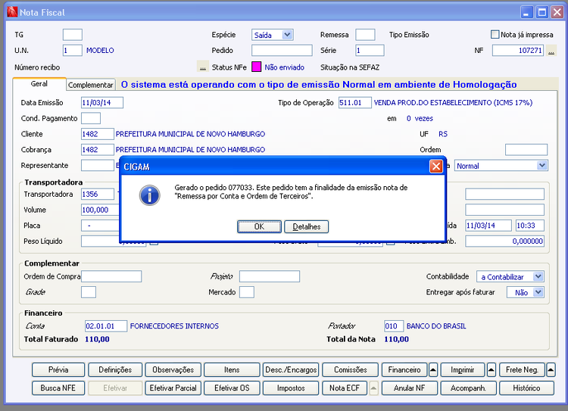Click Efetivar OS
Image resolution: width=568 pixels, height=411 pixels.
pos(232,388)
